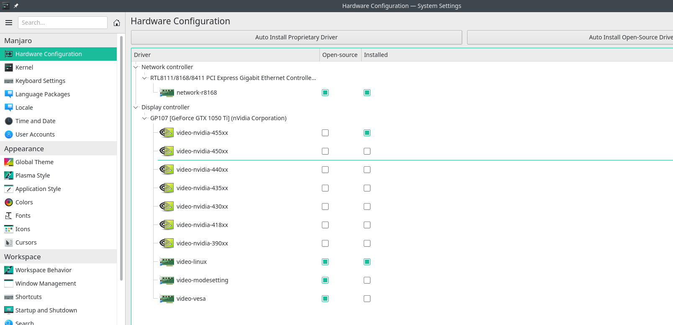The image size is (673, 325).
Task: Open the hamburger menu in sidebar
Action: pos(9,23)
